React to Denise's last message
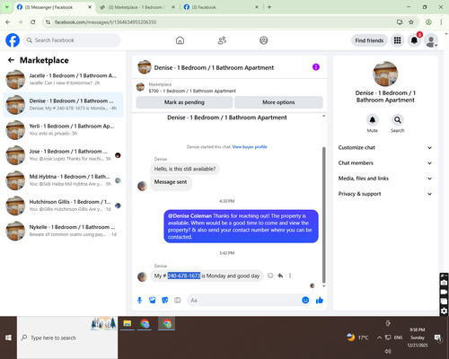 270,276
